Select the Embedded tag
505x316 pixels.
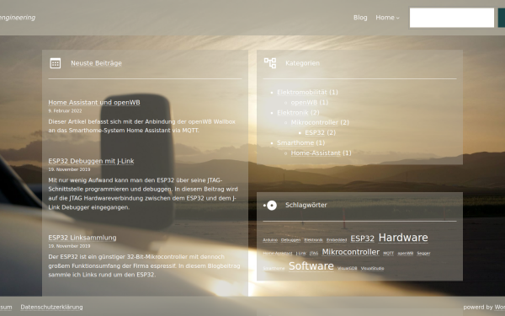point(337,240)
